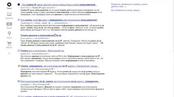Open result 'Узнать, определить, местонахождение по IP адресу'
This screenshot has height=97, width=174.
tap(60, 66)
